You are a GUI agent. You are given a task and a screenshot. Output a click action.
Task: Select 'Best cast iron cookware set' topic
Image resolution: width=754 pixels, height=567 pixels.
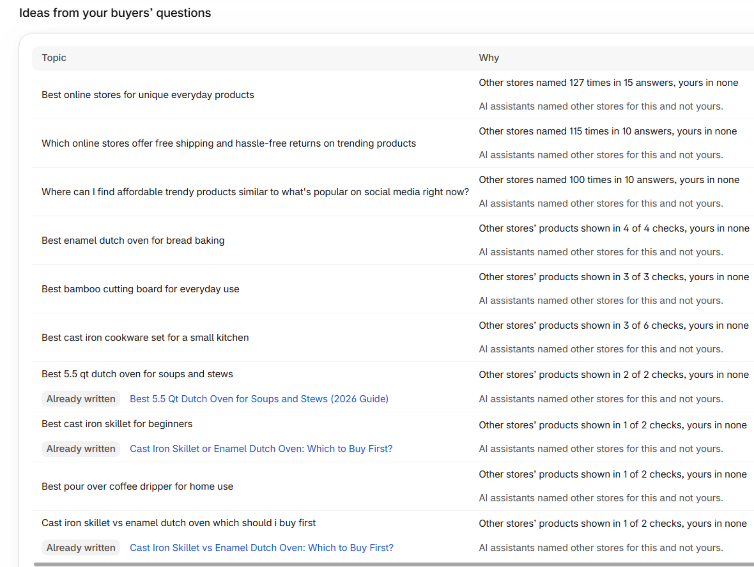[x=145, y=338]
